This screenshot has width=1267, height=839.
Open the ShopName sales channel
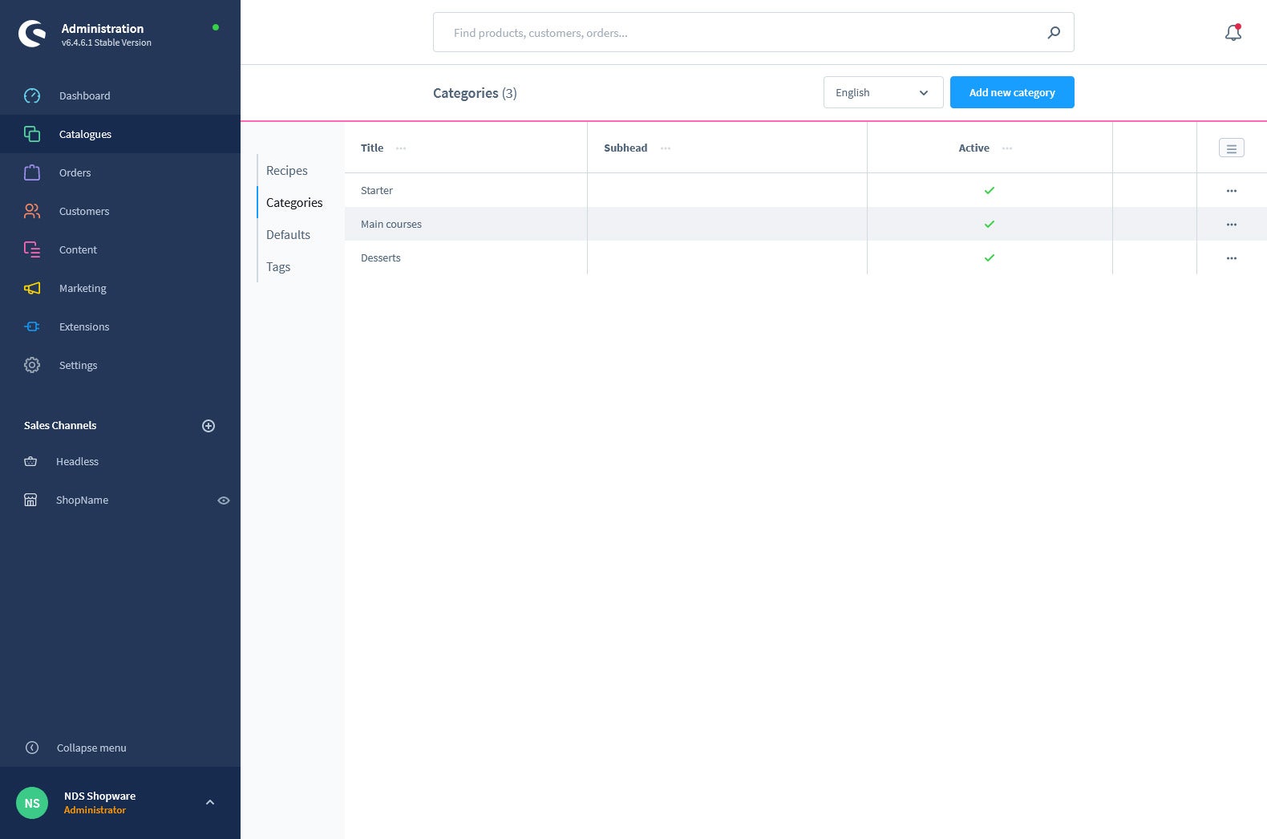coord(82,500)
